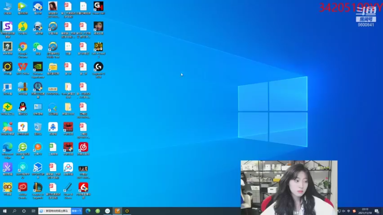
Task: Open Logitech G HUB shortcut
Action: [99, 70]
